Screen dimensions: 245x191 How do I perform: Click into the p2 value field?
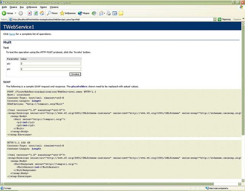(x=51, y=69)
